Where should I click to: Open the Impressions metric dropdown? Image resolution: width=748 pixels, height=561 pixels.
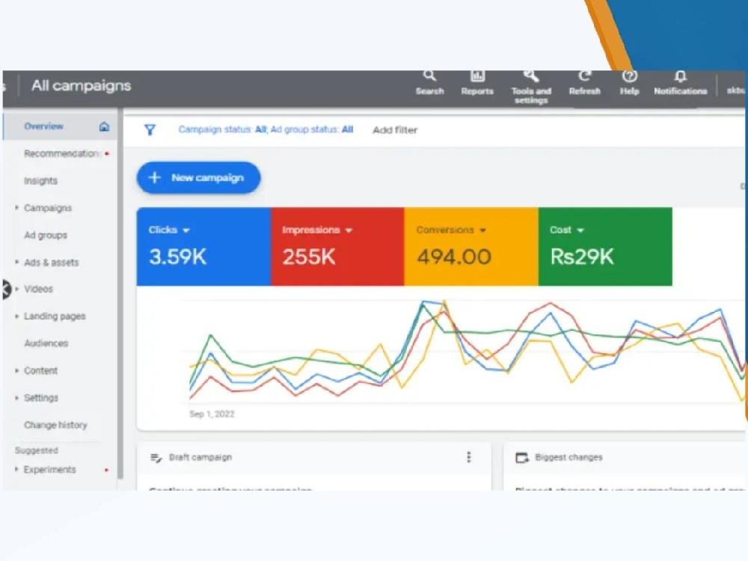[x=349, y=230]
